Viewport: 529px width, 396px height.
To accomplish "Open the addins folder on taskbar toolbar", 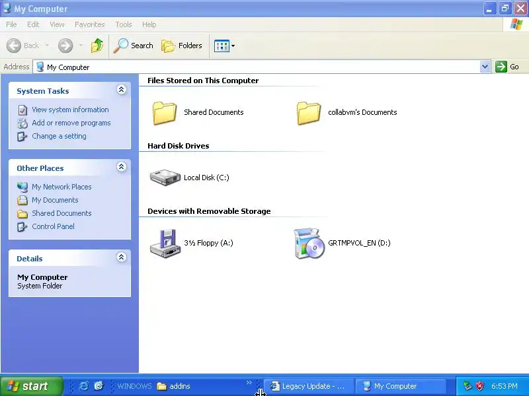I will click(173, 386).
